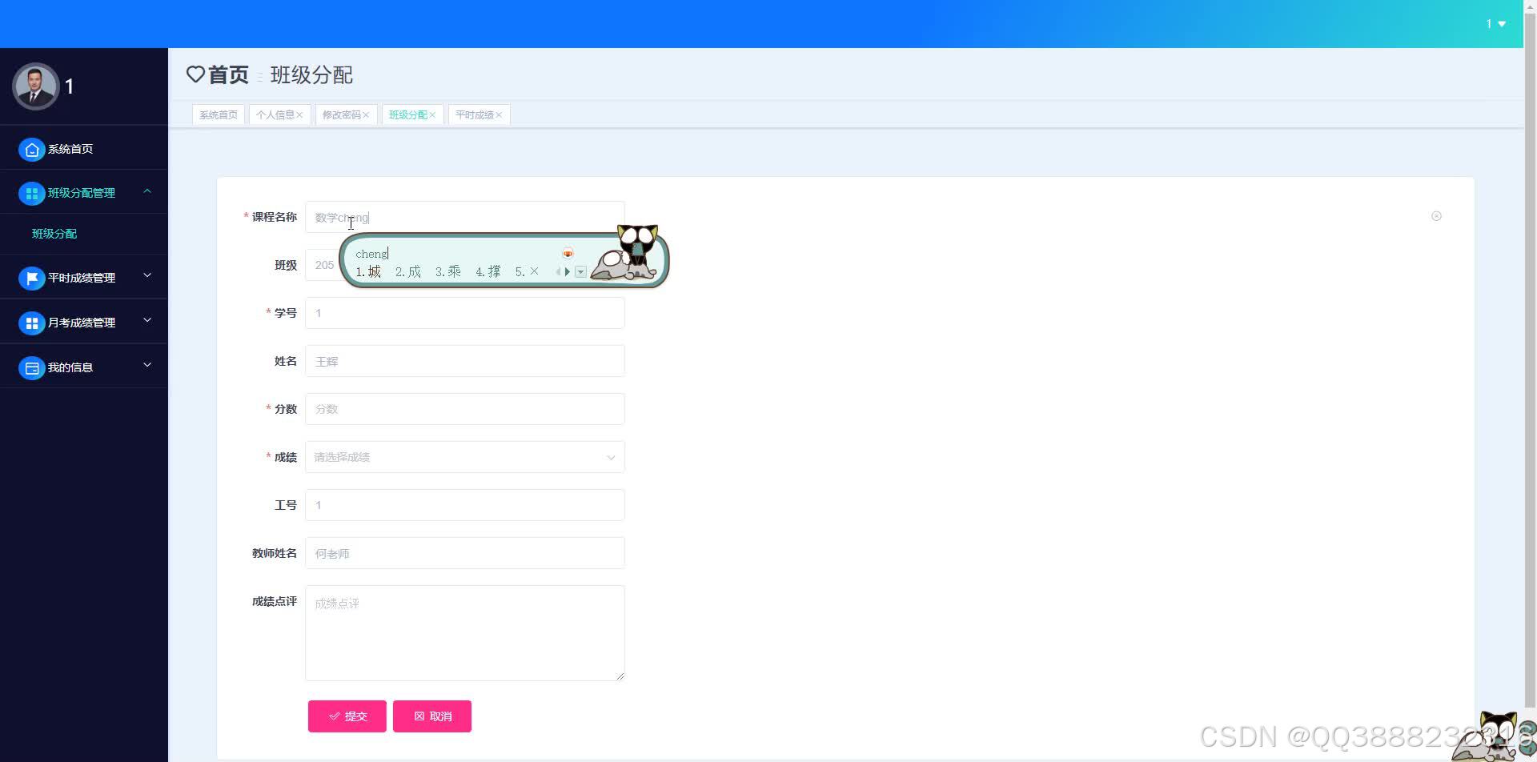Click the 学号 input field
Viewport: 1537px width, 762px height.
pyautogui.click(x=464, y=313)
